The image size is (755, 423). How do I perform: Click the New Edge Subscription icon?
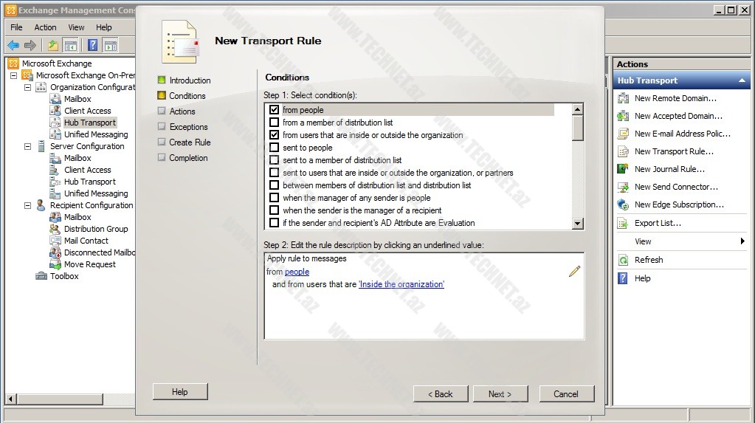(623, 204)
